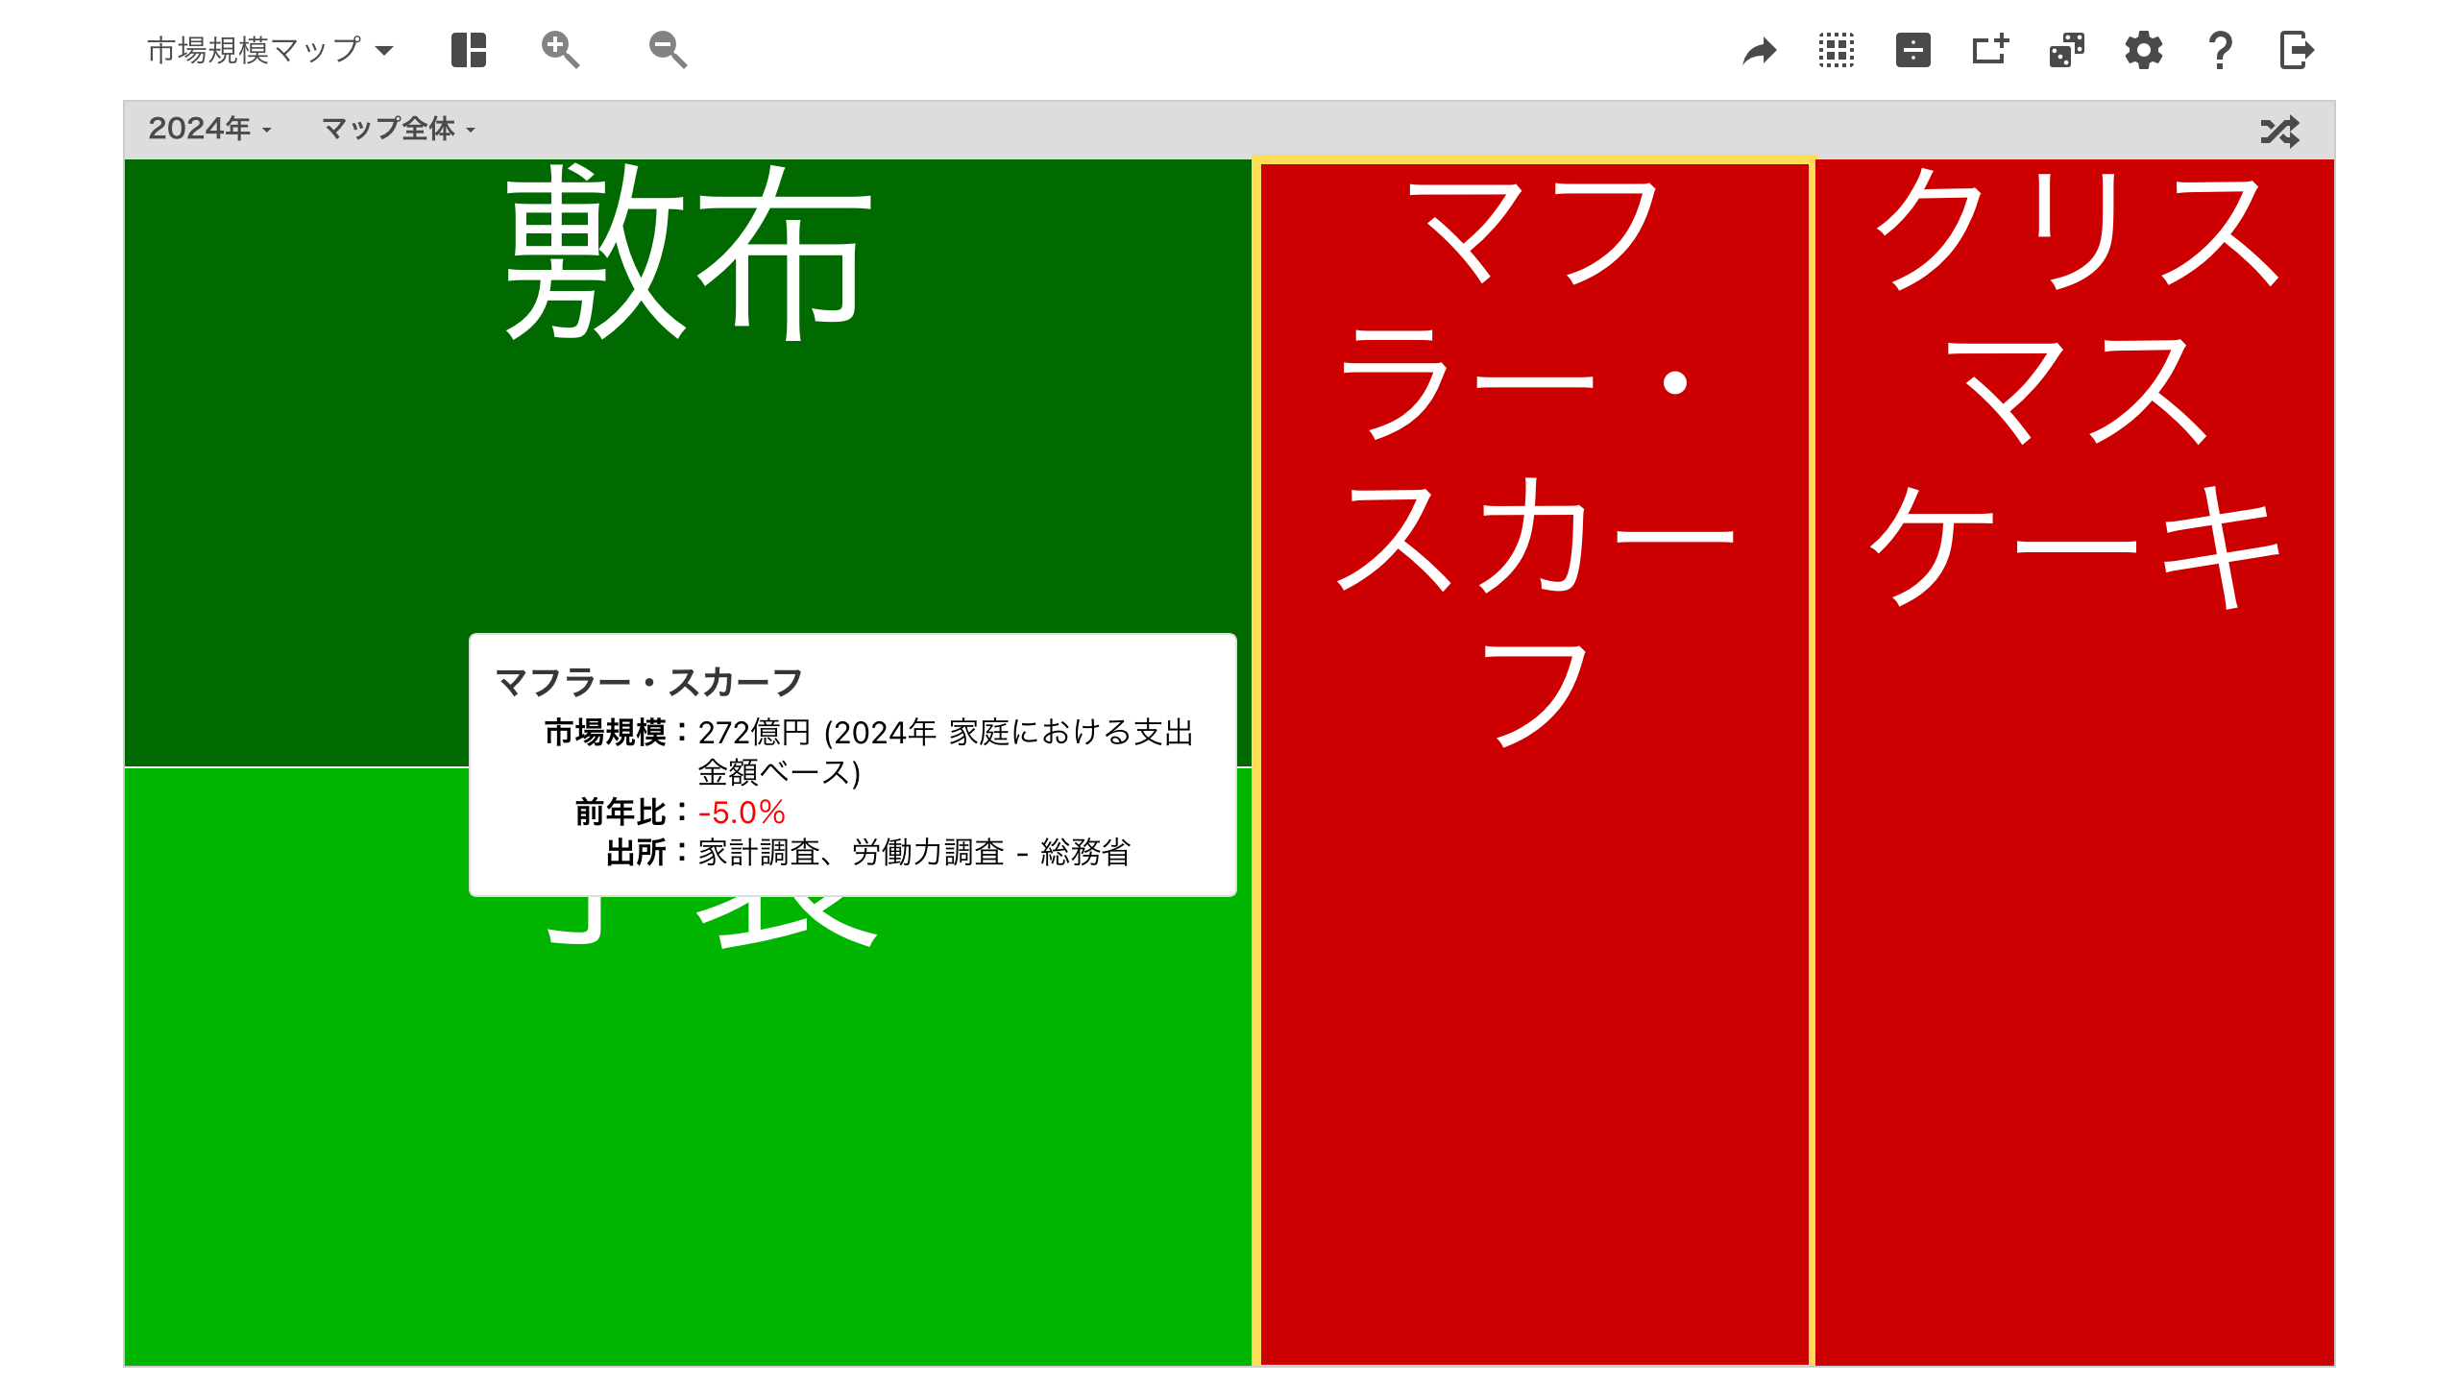Click tooltip title マフラー・スカーフ
The height and width of the screenshot is (1383, 2459).
[648, 683]
